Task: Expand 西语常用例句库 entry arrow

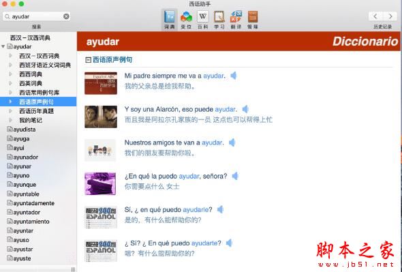Action: (10, 93)
